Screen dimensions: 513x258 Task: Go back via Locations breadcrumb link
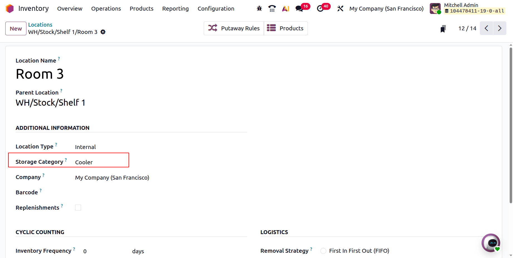[40, 25]
